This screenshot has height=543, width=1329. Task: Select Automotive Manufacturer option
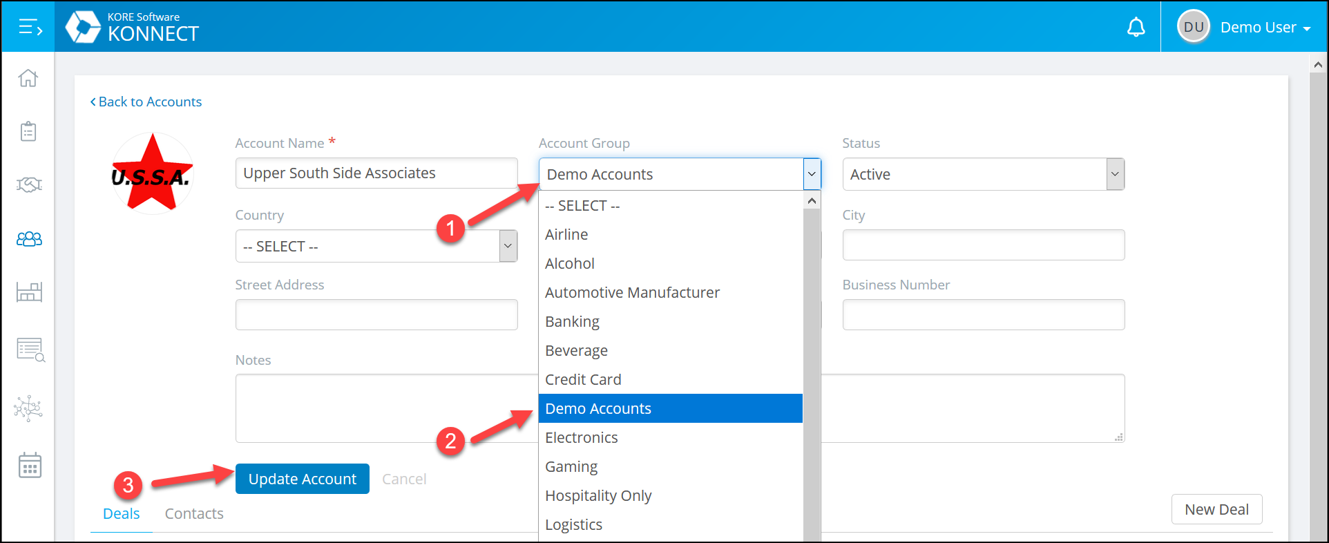pyautogui.click(x=670, y=293)
